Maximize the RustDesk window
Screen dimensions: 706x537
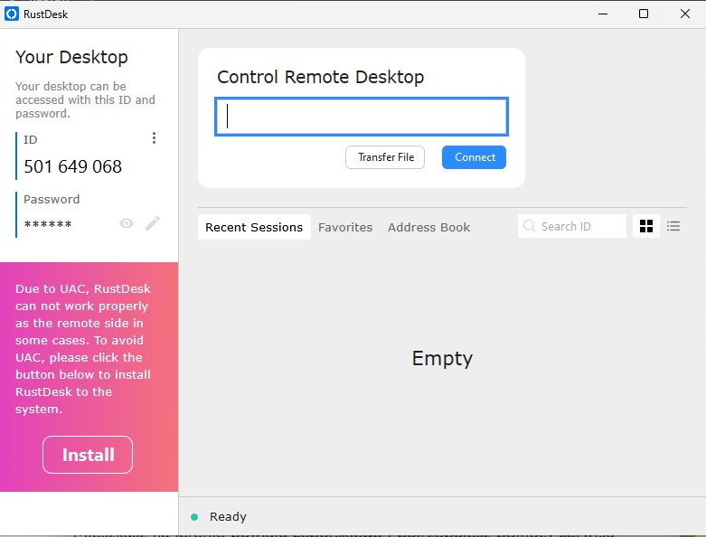(x=644, y=14)
